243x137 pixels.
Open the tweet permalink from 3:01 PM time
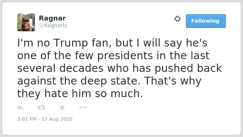pyautogui.click(x=27, y=119)
